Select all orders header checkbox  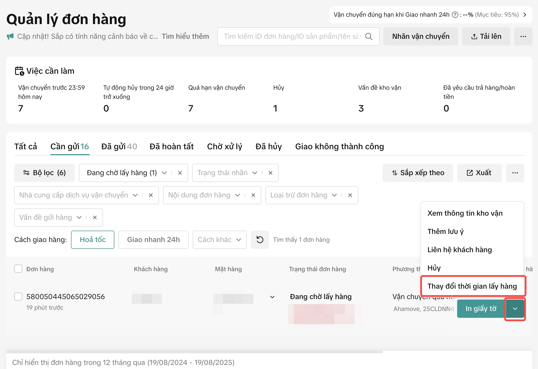click(18, 269)
